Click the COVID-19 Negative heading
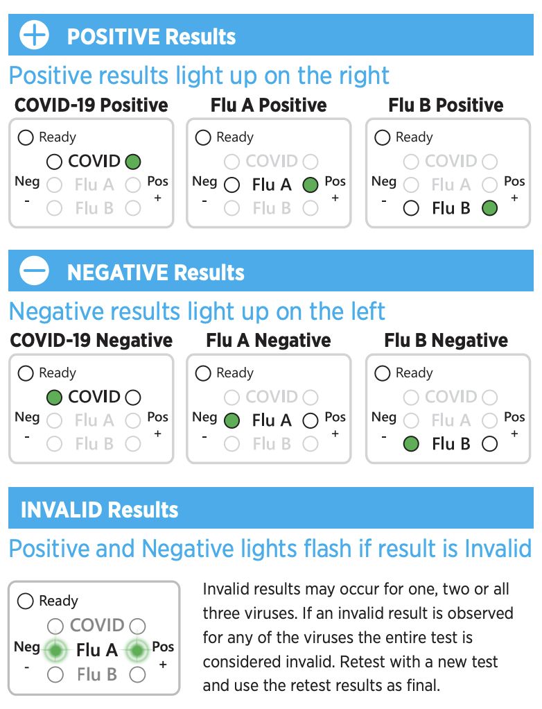 [91, 341]
